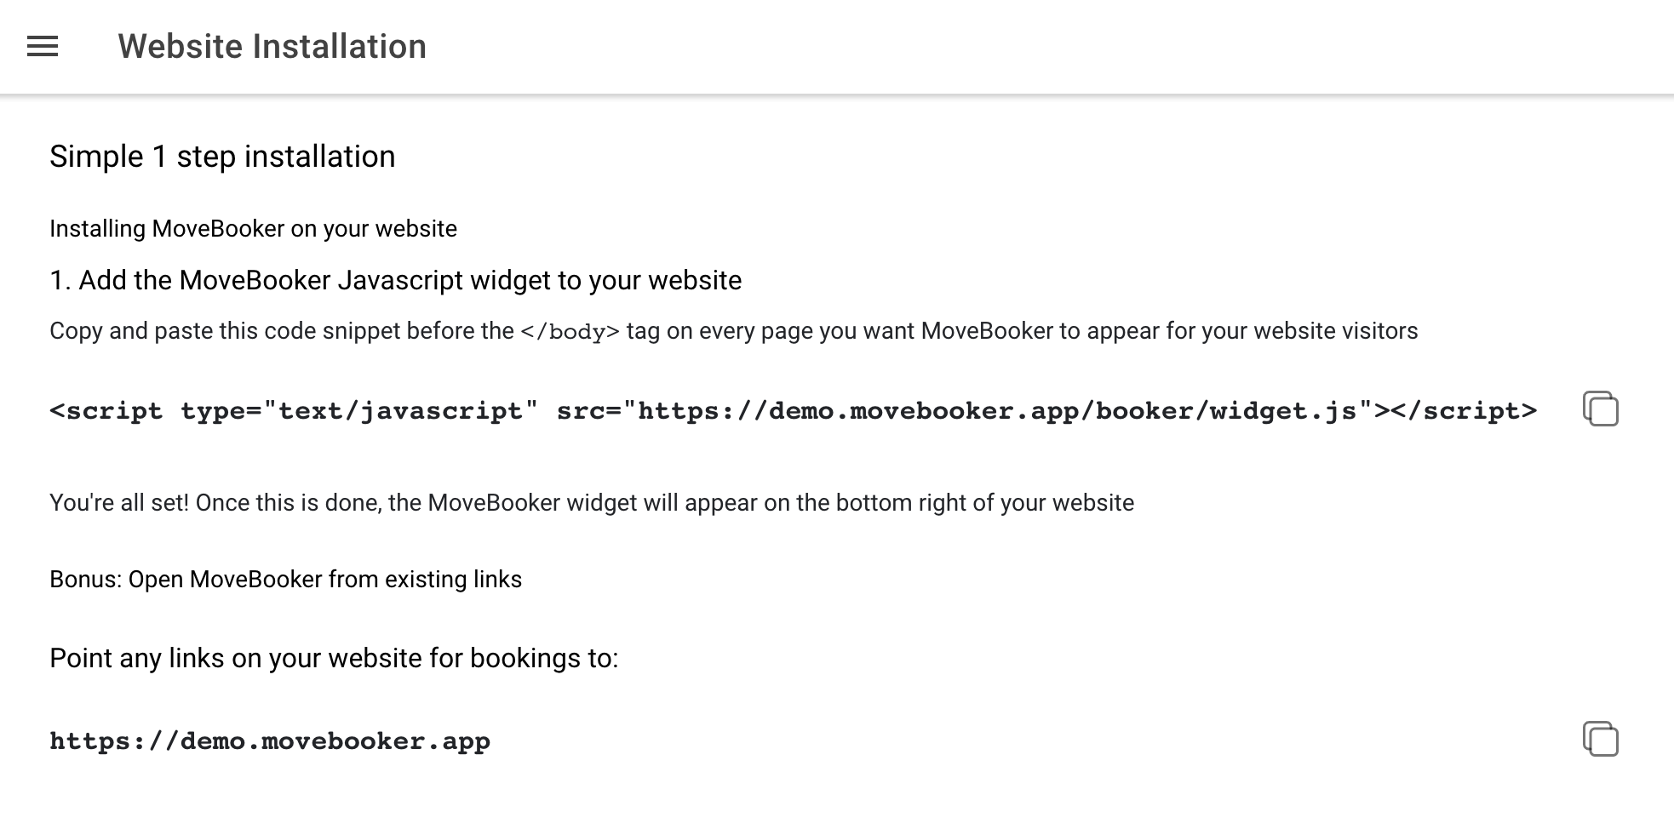Viewport: 1674px width, 829px height.
Task: Click the 'Simple 1 step installation' heading
Action: (x=222, y=157)
